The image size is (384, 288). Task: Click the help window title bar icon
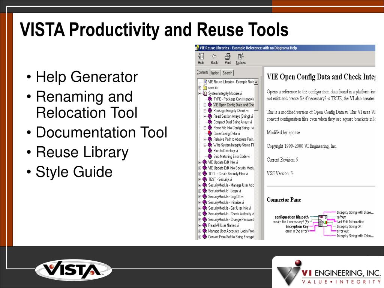tap(197, 48)
